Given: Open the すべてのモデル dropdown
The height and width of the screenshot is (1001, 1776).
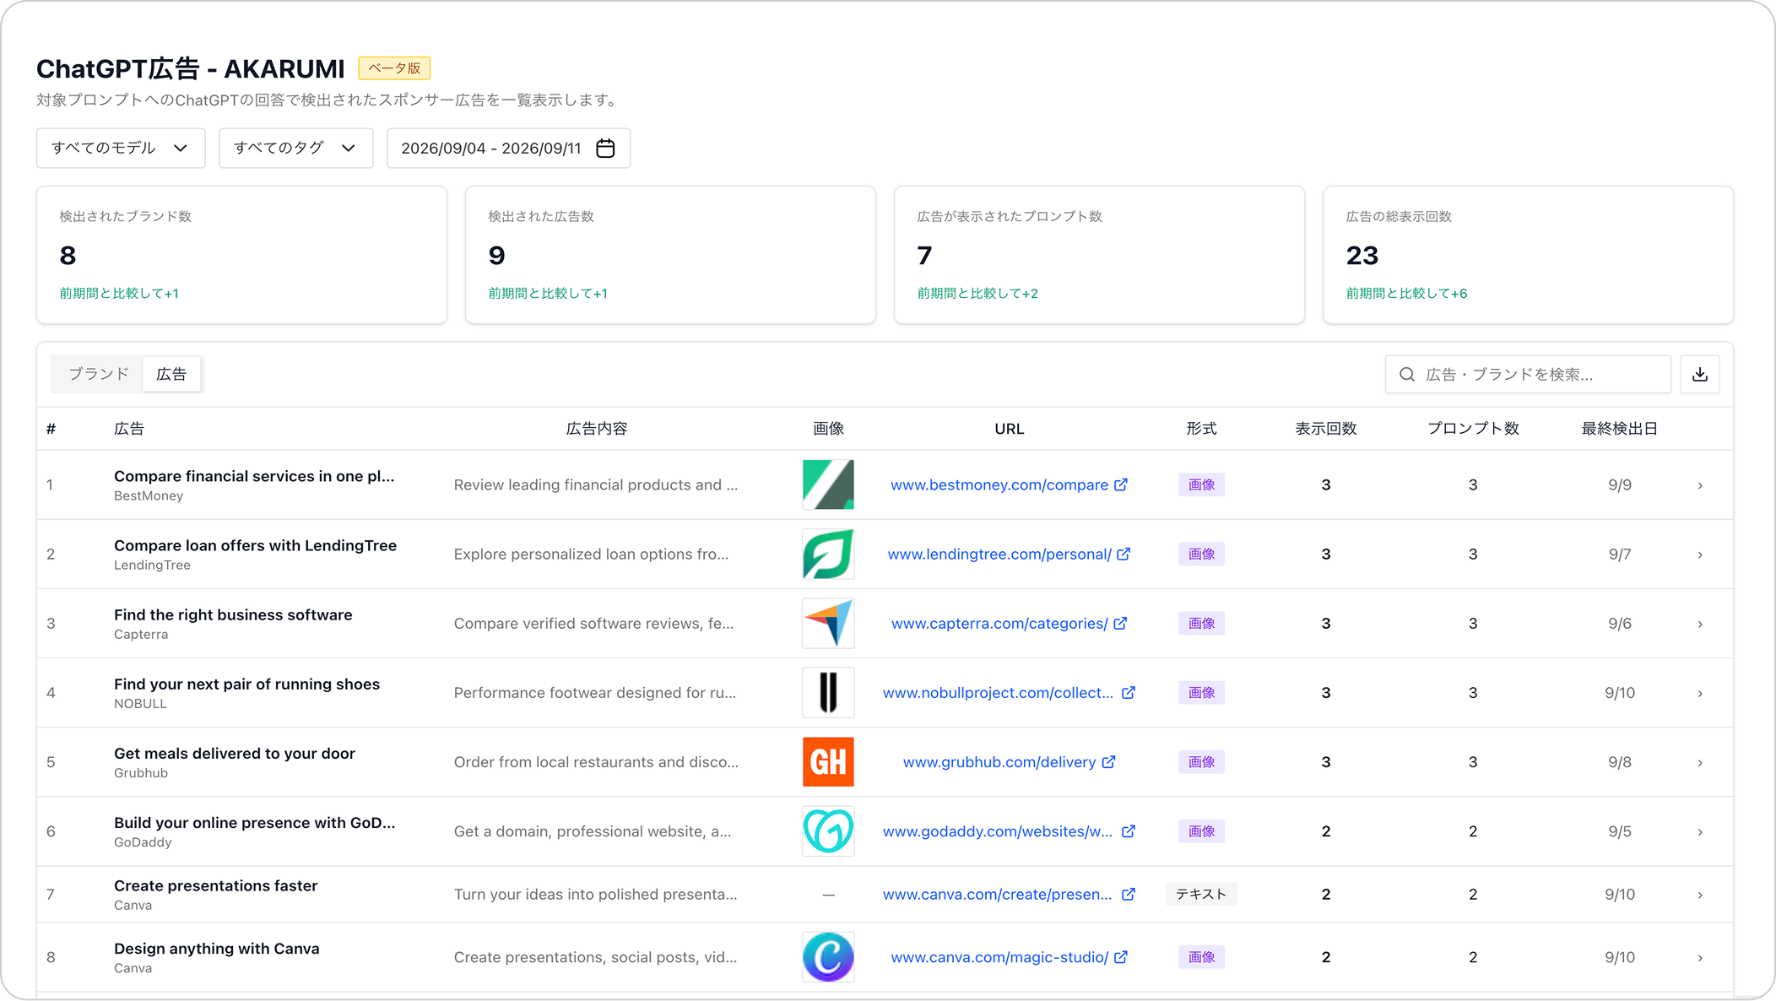Looking at the screenshot, I should (x=121, y=149).
